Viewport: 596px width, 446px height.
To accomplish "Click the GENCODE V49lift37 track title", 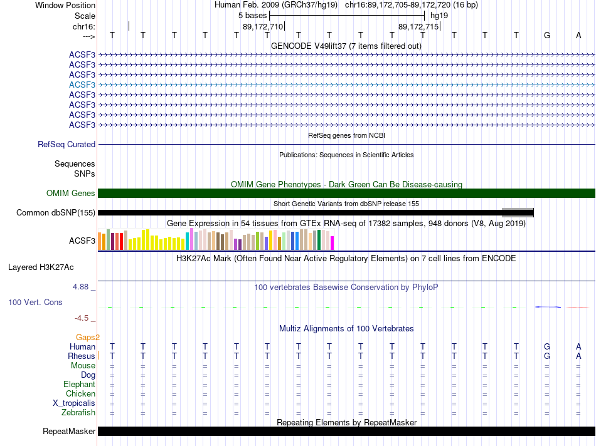I will (x=346, y=46).
